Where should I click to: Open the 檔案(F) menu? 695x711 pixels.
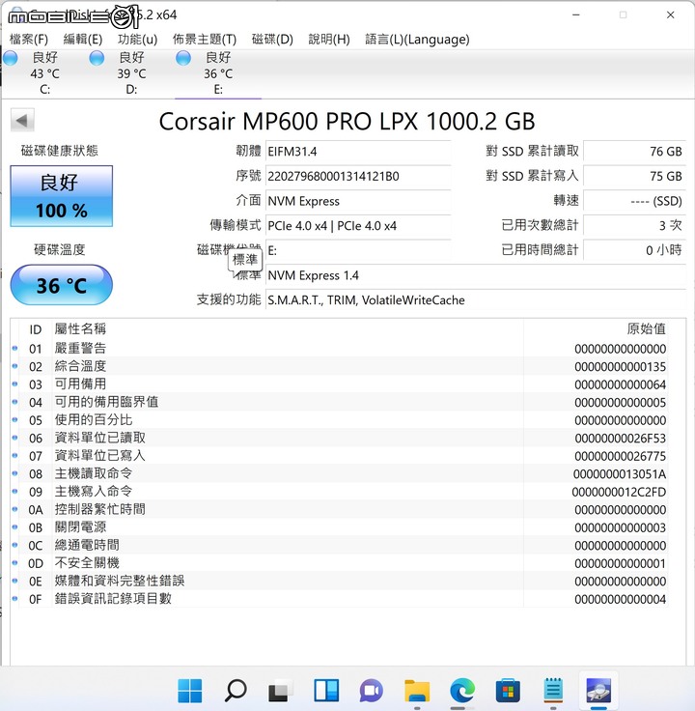pos(29,40)
